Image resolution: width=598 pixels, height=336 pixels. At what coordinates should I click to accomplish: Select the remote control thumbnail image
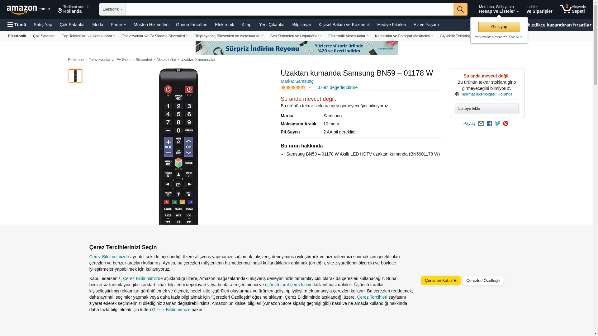coord(75,76)
